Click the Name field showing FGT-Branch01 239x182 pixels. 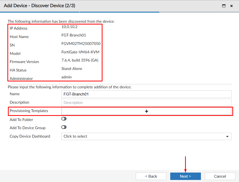pyautogui.click(x=146, y=94)
